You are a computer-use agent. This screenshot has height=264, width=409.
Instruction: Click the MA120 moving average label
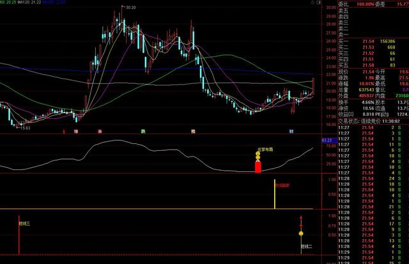[x=28, y=3]
